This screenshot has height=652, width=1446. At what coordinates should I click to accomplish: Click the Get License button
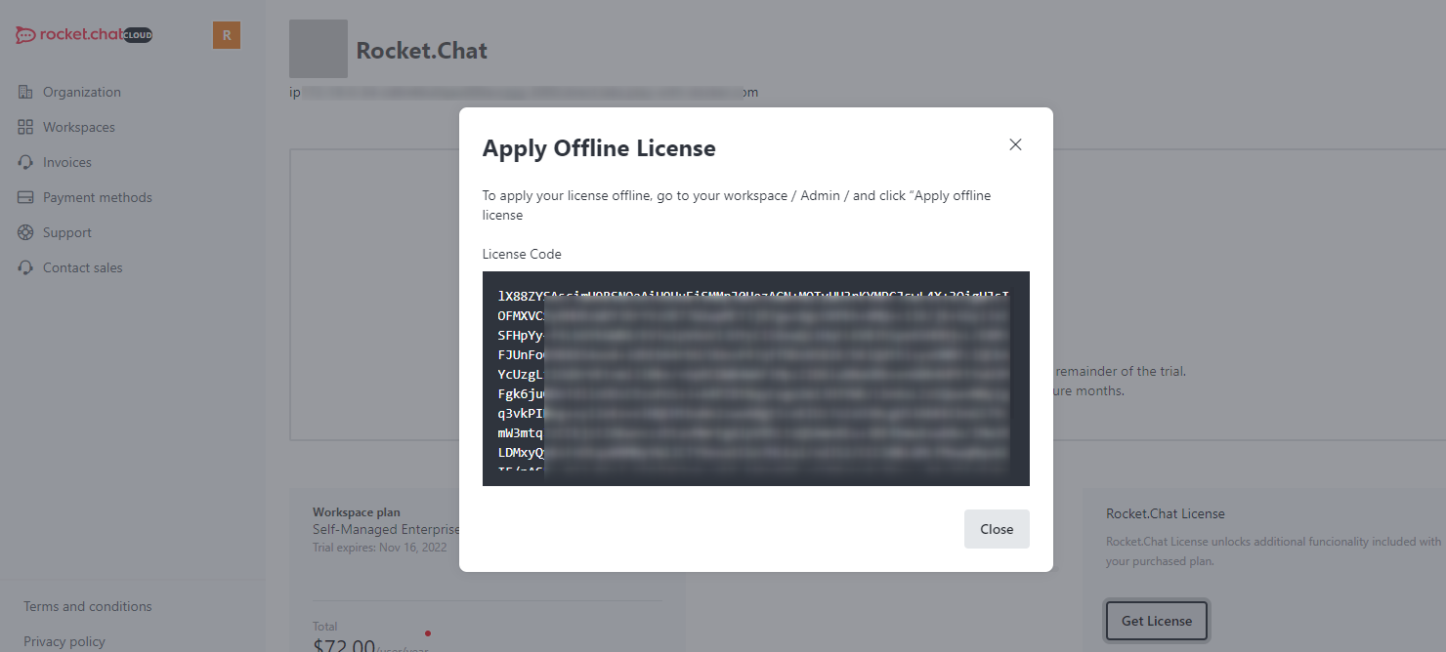pyautogui.click(x=1157, y=621)
